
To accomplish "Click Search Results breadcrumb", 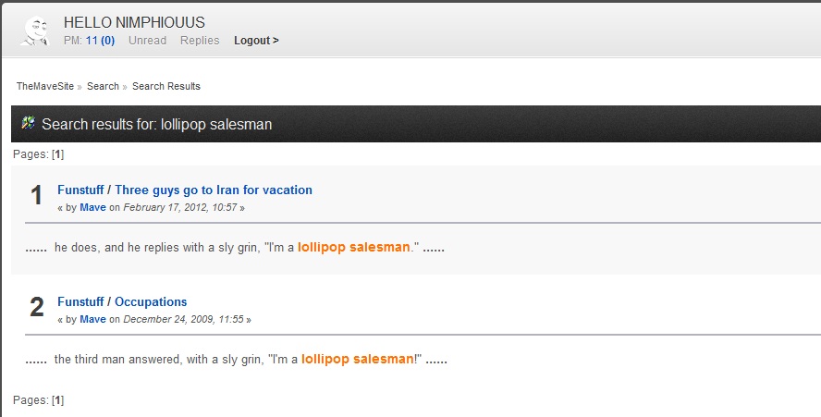I will (166, 86).
